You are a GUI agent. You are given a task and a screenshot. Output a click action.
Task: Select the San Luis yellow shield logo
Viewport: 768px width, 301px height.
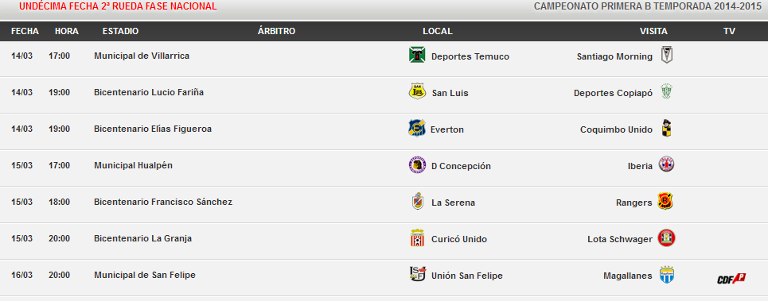pos(417,91)
